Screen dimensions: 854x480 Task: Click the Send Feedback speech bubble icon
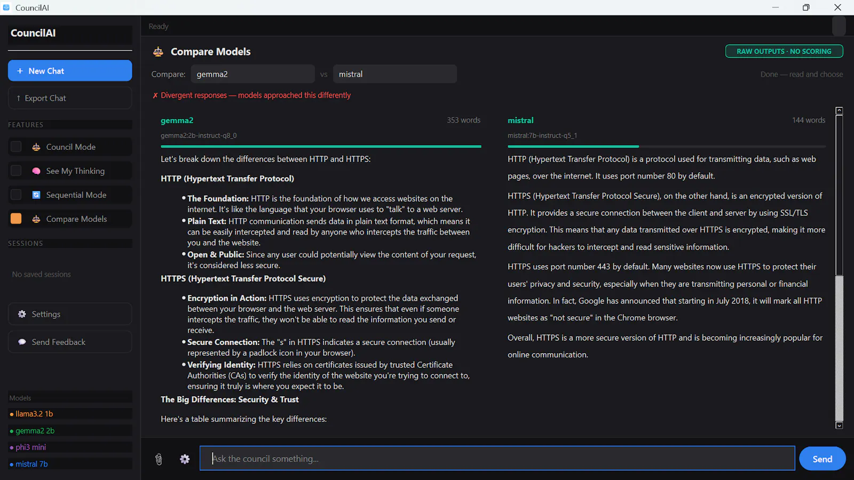[x=22, y=342]
